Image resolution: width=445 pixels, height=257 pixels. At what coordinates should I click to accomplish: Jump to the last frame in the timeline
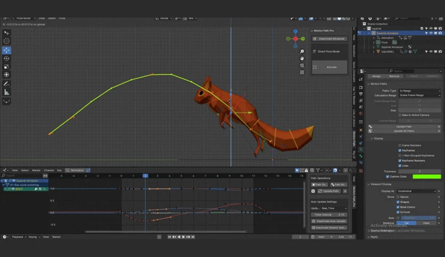coord(193,237)
